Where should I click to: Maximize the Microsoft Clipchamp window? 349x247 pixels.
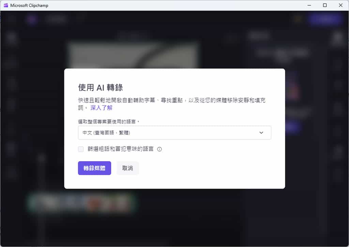click(x=325, y=5)
